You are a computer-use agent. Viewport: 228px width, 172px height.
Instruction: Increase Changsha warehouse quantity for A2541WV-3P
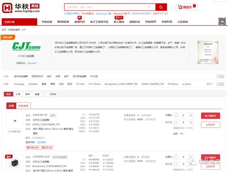(191, 122)
